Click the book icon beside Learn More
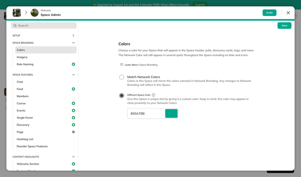This screenshot has height=177, width=301. pos(122,64)
